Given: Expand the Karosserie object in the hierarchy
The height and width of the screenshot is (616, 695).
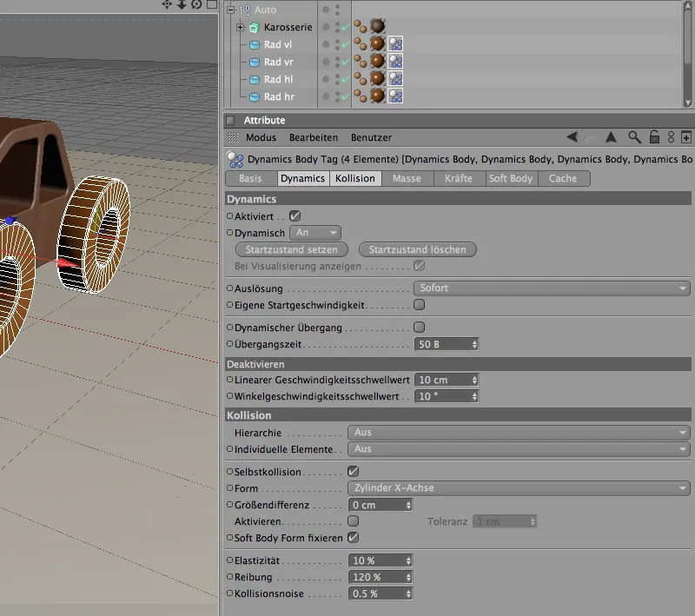Looking at the screenshot, I should pyautogui.click(x=239, y=27).
